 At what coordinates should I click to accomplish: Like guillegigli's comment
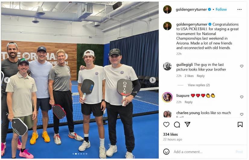coord(241,66)
